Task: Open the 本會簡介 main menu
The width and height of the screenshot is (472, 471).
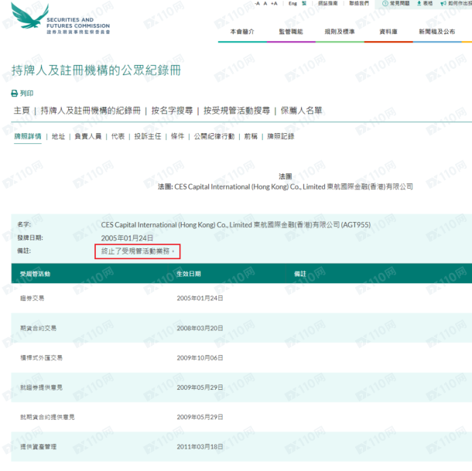Action: [x=242, y=32]
